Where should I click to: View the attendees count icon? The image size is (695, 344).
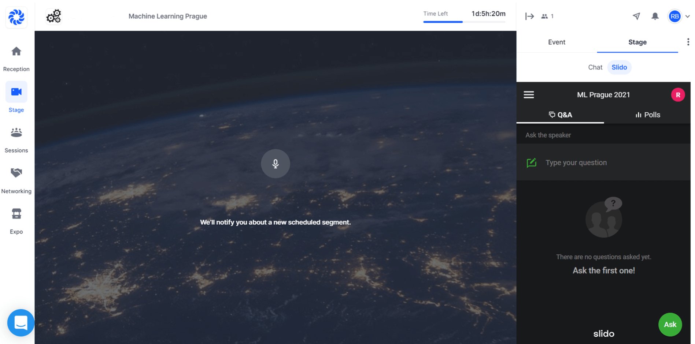544,16
